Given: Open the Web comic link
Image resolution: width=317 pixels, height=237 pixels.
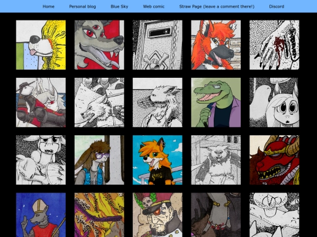Looking at the screenshot, I should [154, 6].
